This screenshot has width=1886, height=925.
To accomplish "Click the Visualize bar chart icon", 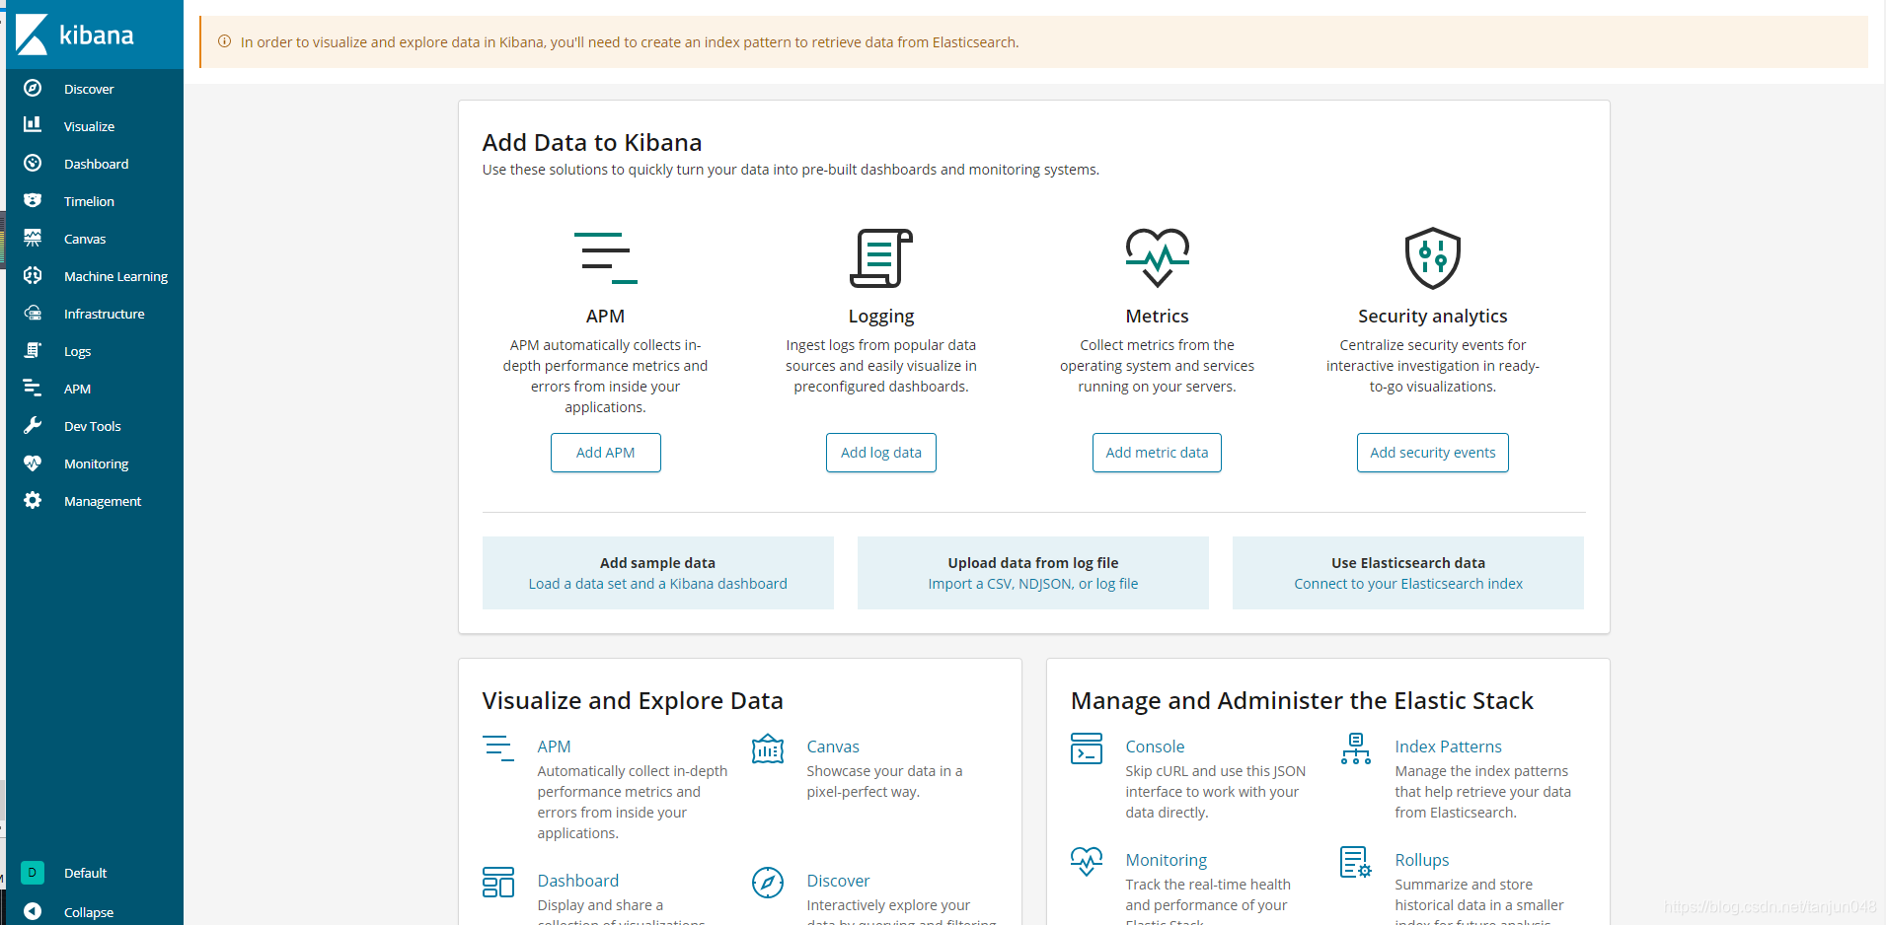I will click(33, 124).
